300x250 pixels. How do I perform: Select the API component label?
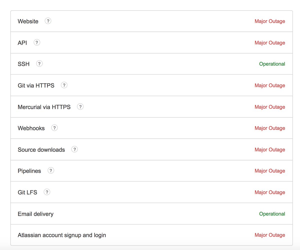[x=22, y=43]
